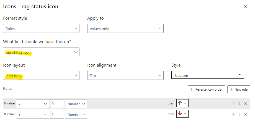Viewport: 255px width, 134px height.
Task: Open the Icon alignment Top dropdown
Action: pos(125,75)
